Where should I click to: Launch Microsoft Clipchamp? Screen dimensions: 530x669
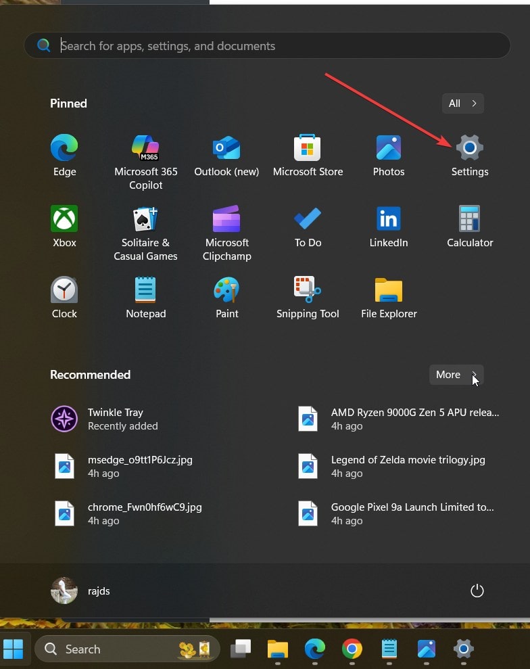pyautogui.click(x=226, y=233)
